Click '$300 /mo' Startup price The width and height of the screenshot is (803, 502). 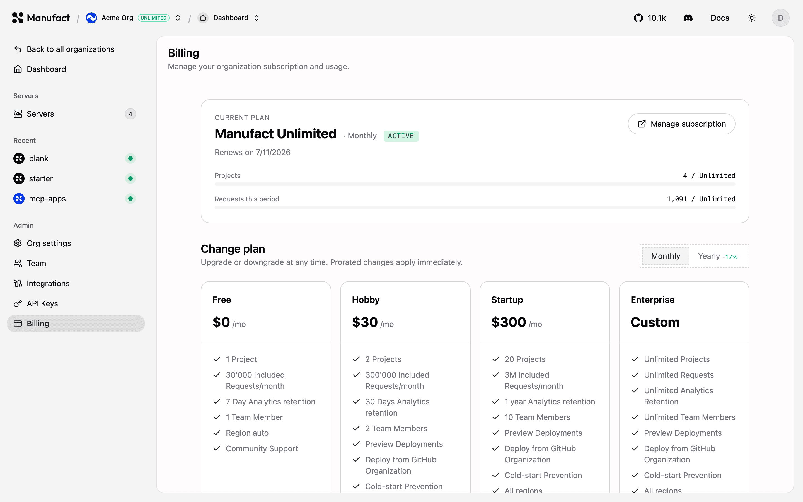click(x=517, y=322)
